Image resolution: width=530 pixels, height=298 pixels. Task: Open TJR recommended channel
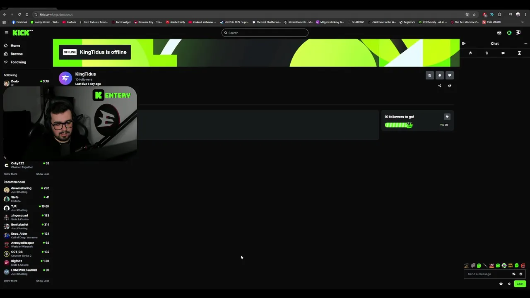[x=26, y=208]
